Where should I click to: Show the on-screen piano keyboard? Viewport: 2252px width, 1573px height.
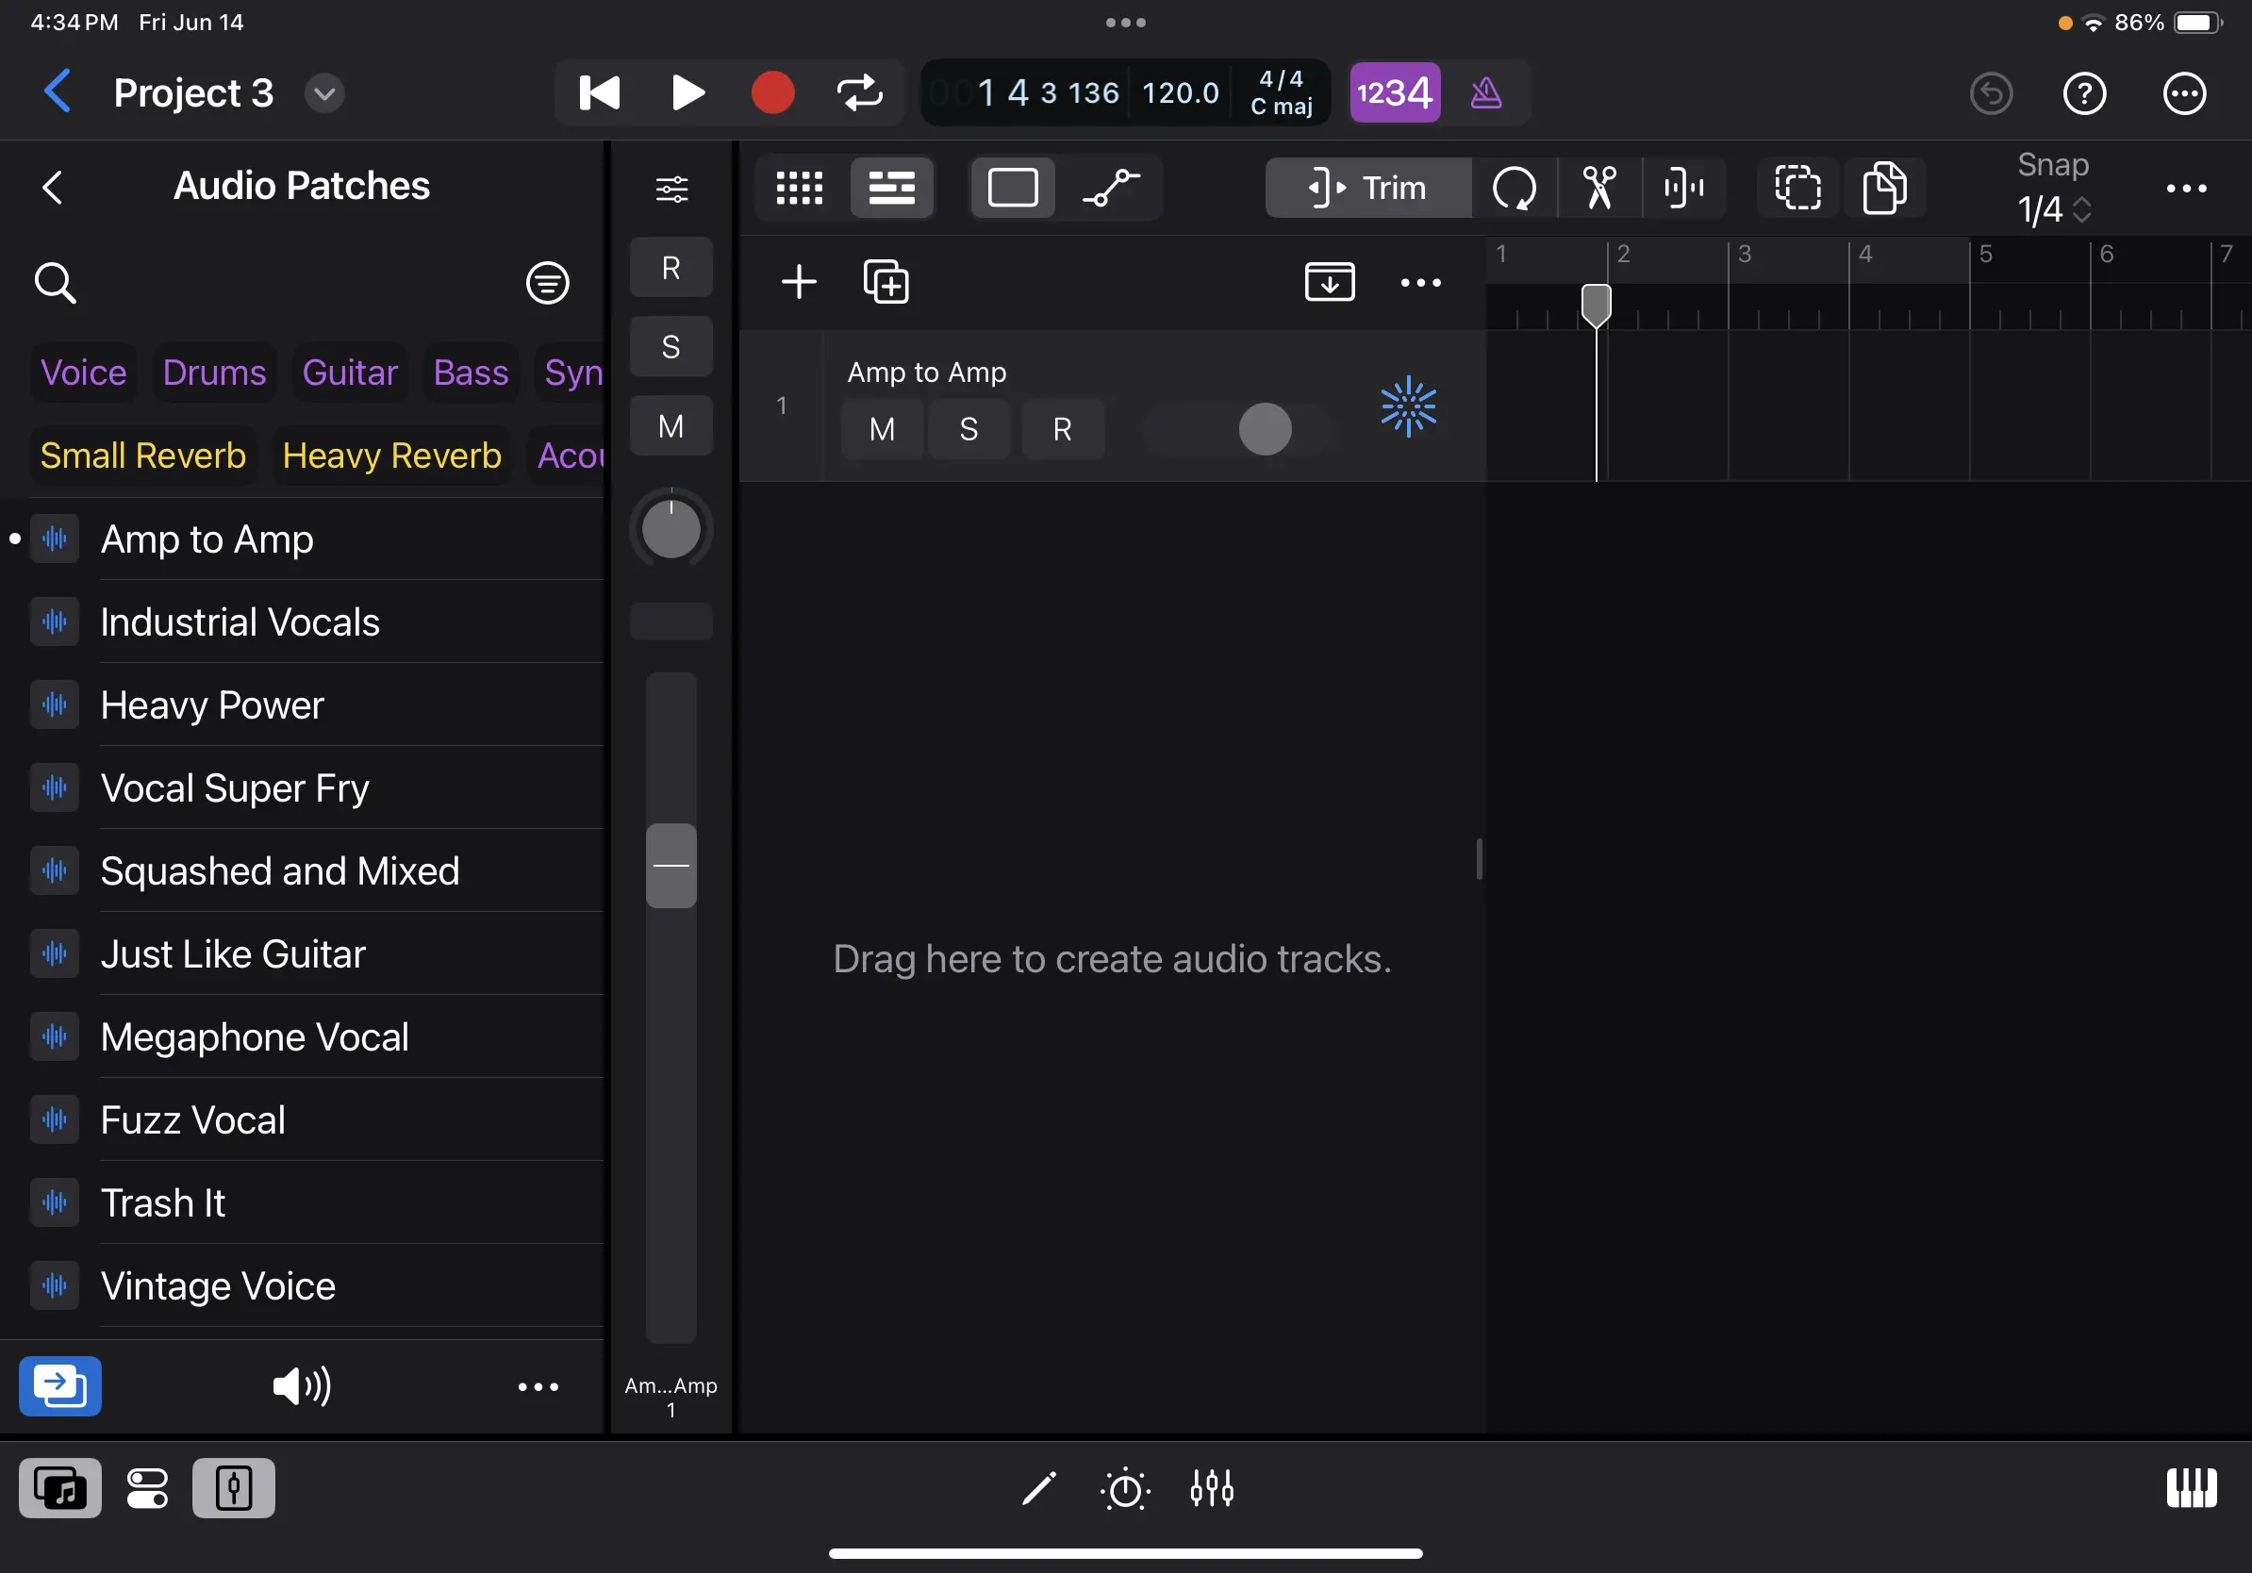(x=2190, y=1489)
